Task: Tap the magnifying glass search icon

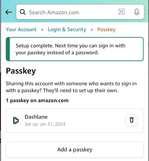Action: pyautogui.click(x=23, y=12)
